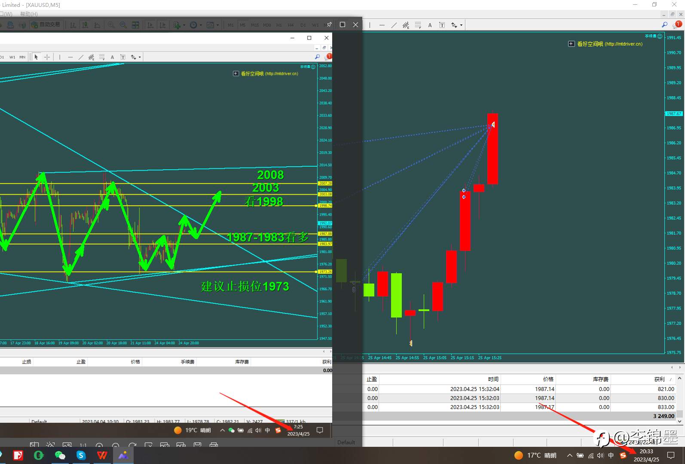Pin the overlay screenshot panel
The image size is (685, 464).
(329, 24)
